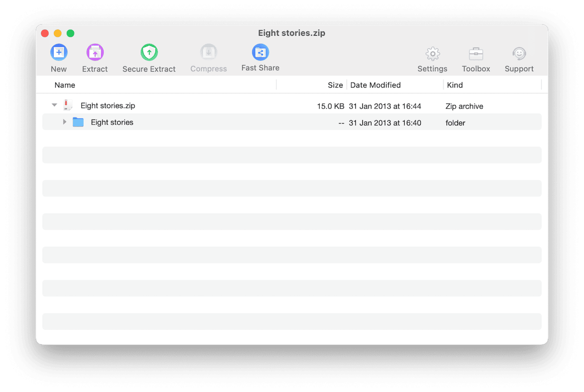Select the Eight stories.zip row name

click(108, 106)
